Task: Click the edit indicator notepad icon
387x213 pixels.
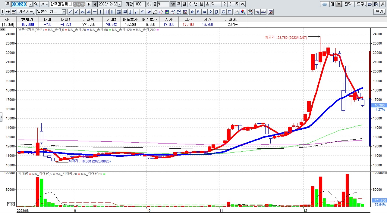Action: coord(14,12)
